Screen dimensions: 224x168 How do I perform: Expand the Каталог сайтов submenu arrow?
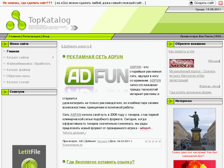click(x=53, y=57)
